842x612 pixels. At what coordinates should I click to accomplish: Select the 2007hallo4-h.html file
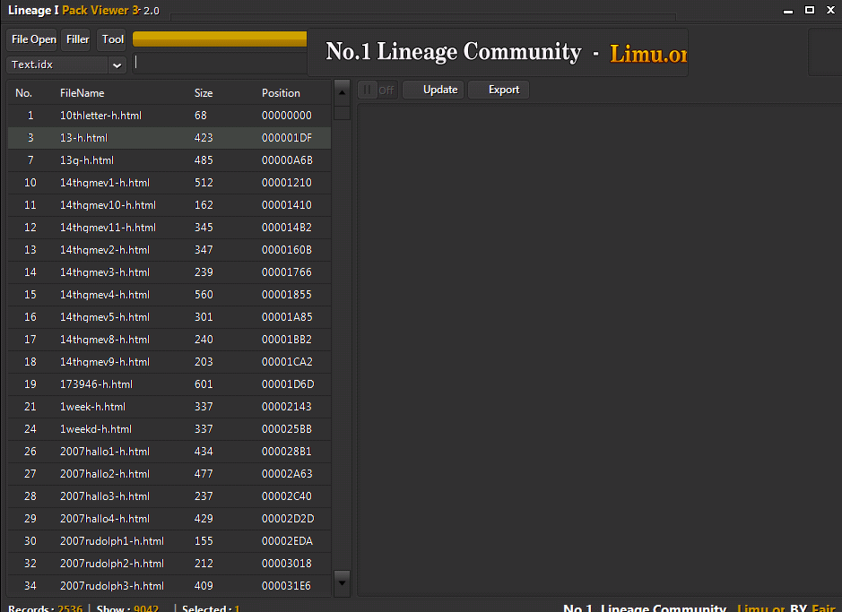tap(169, 519)
